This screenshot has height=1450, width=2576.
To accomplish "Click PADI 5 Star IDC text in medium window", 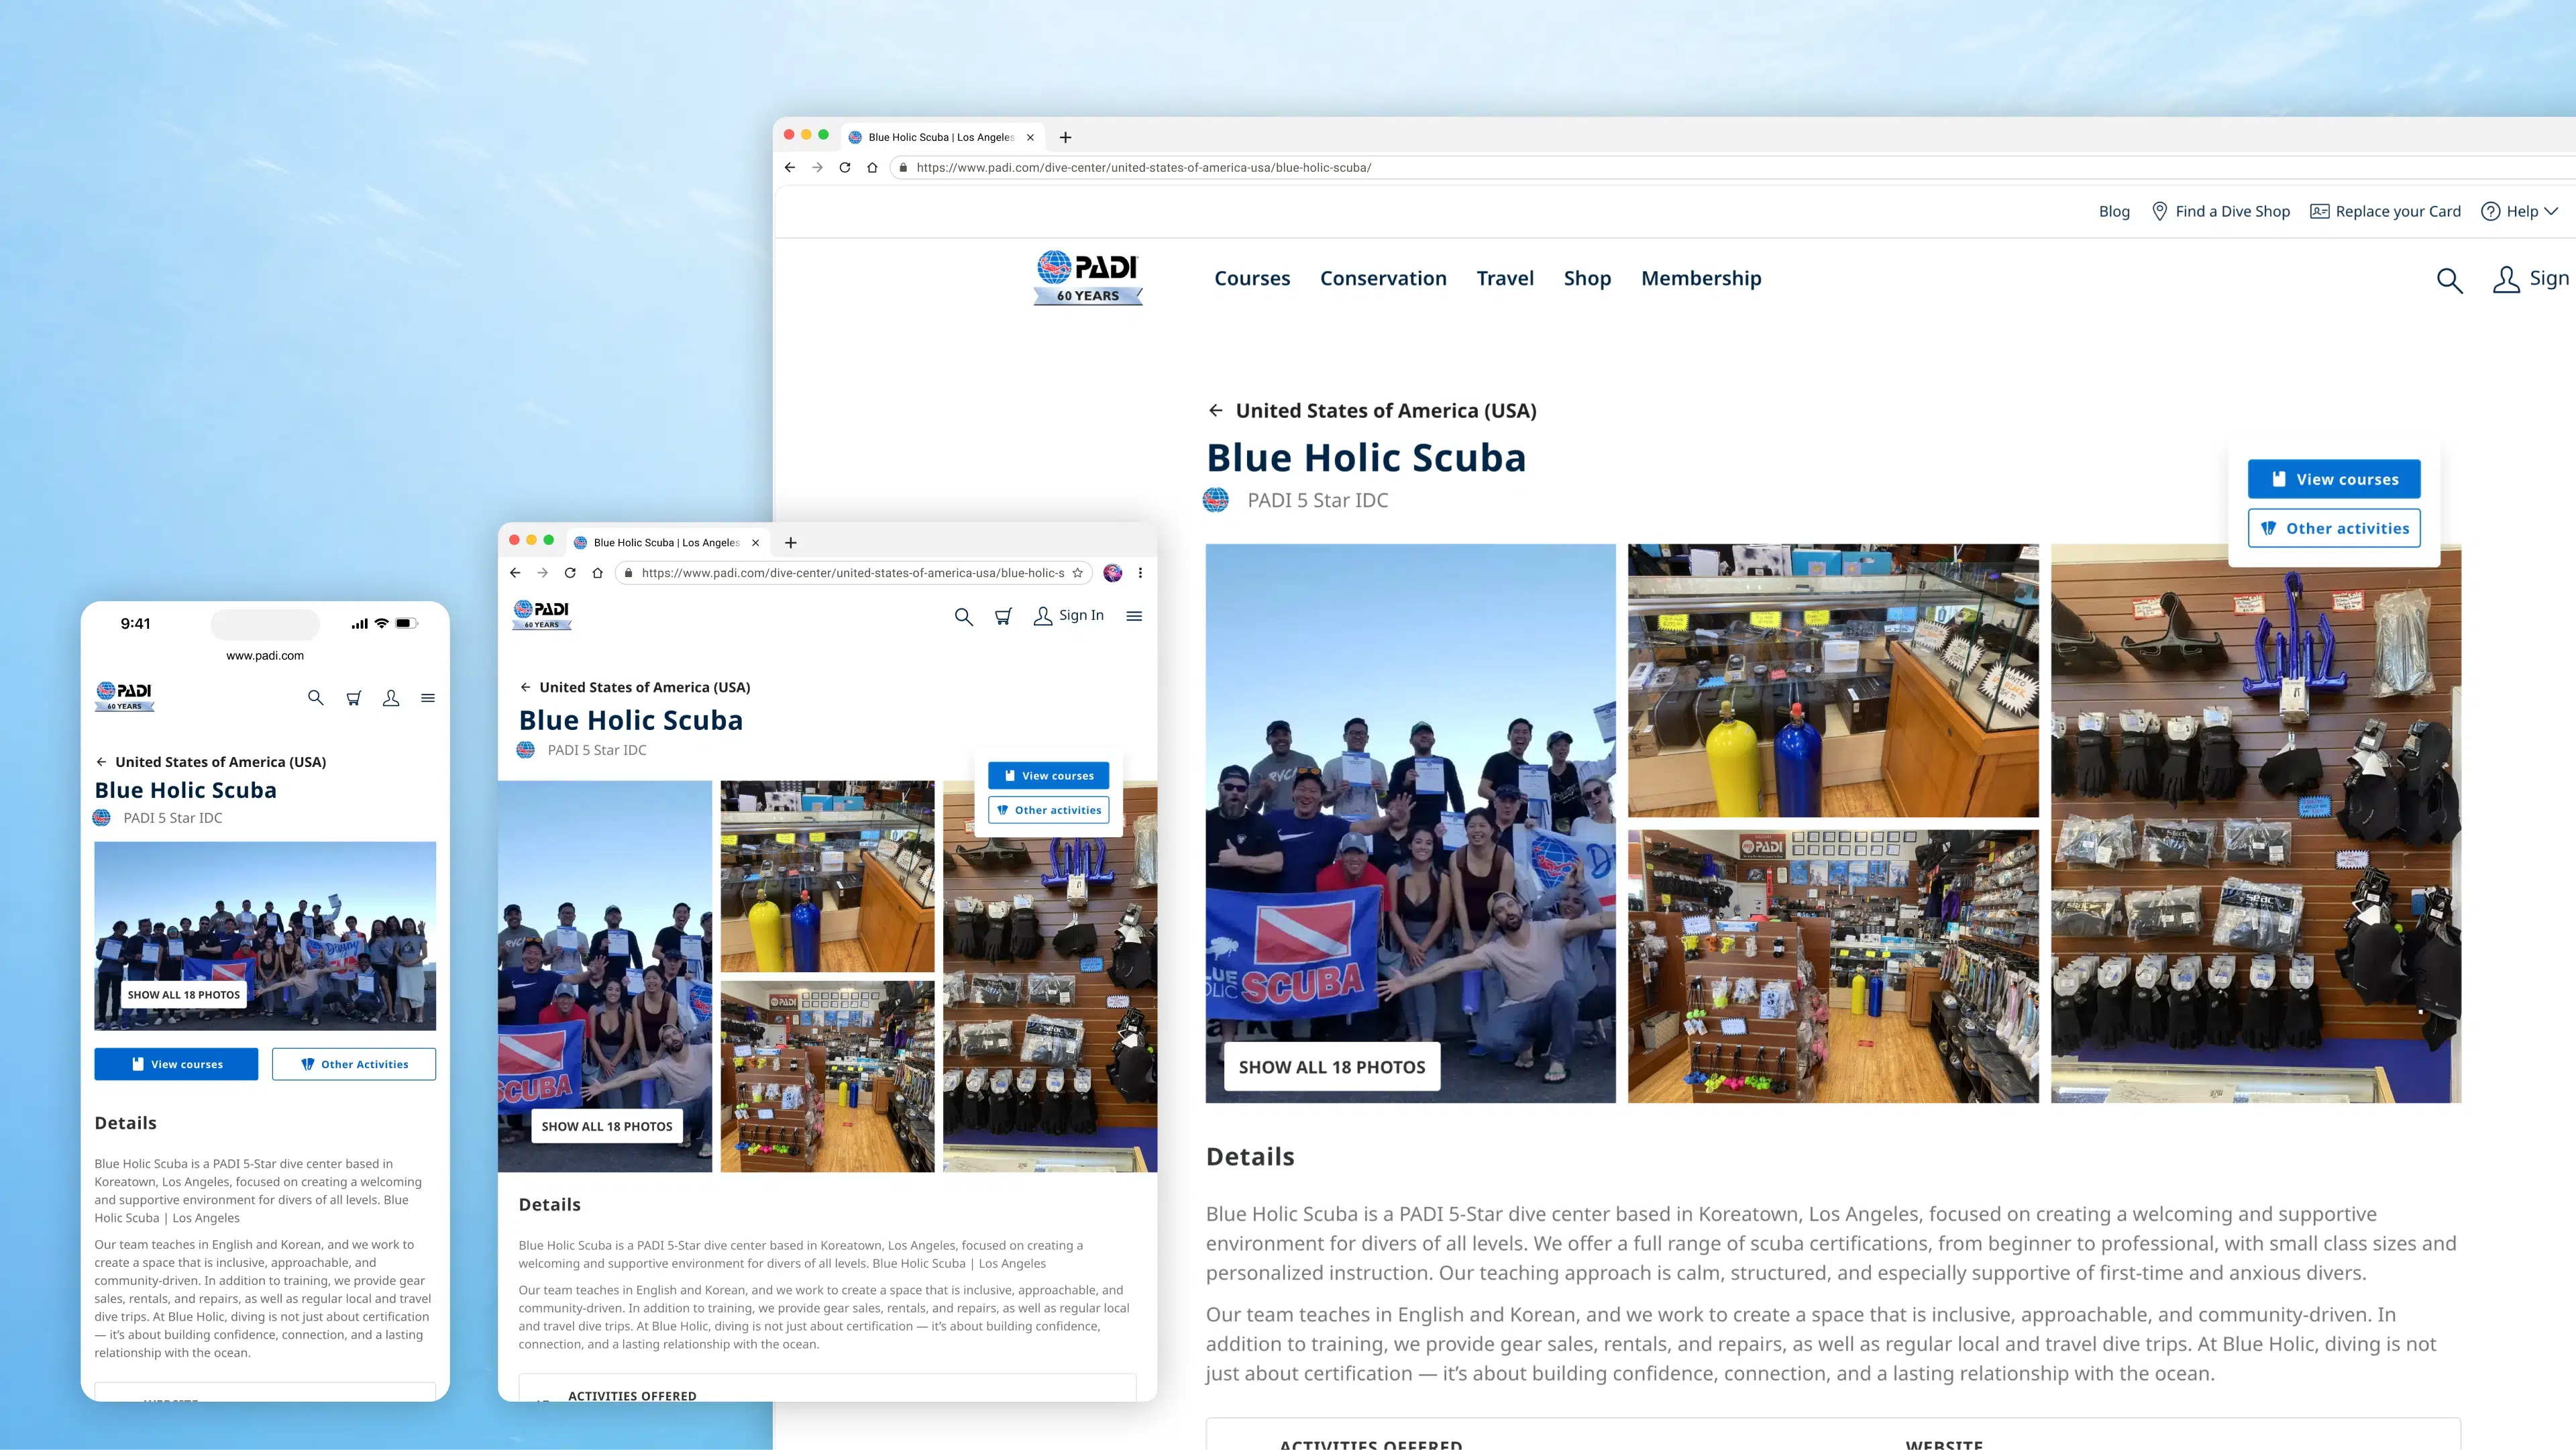I will [597, 750].
